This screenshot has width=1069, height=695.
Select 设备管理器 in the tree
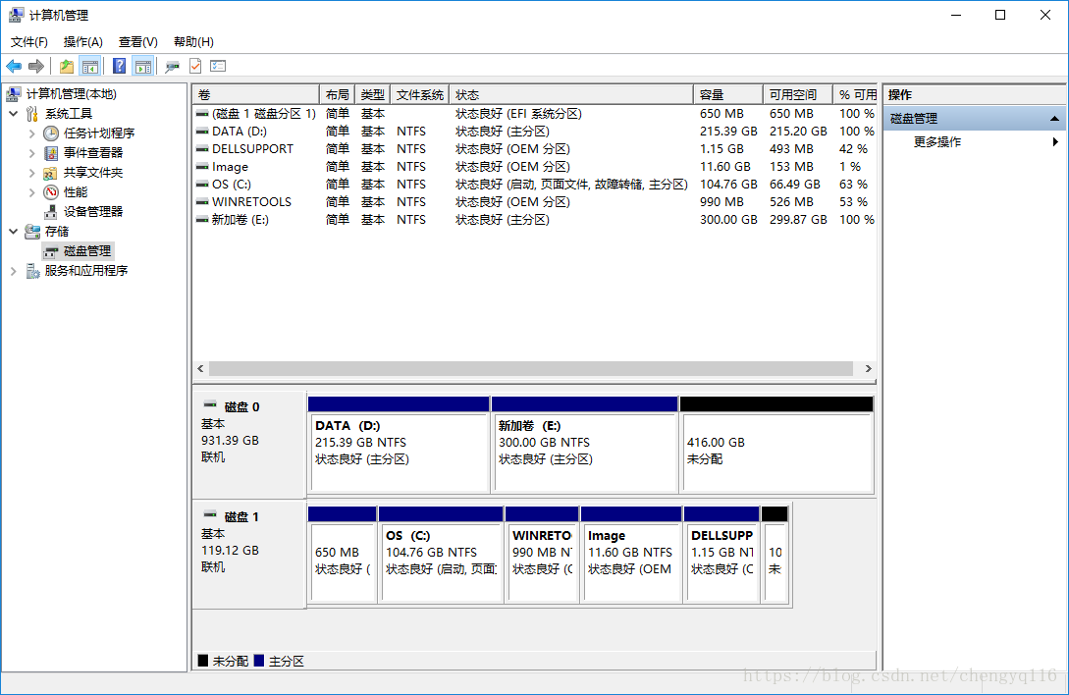pyautogui.click(x=93, y=211)
